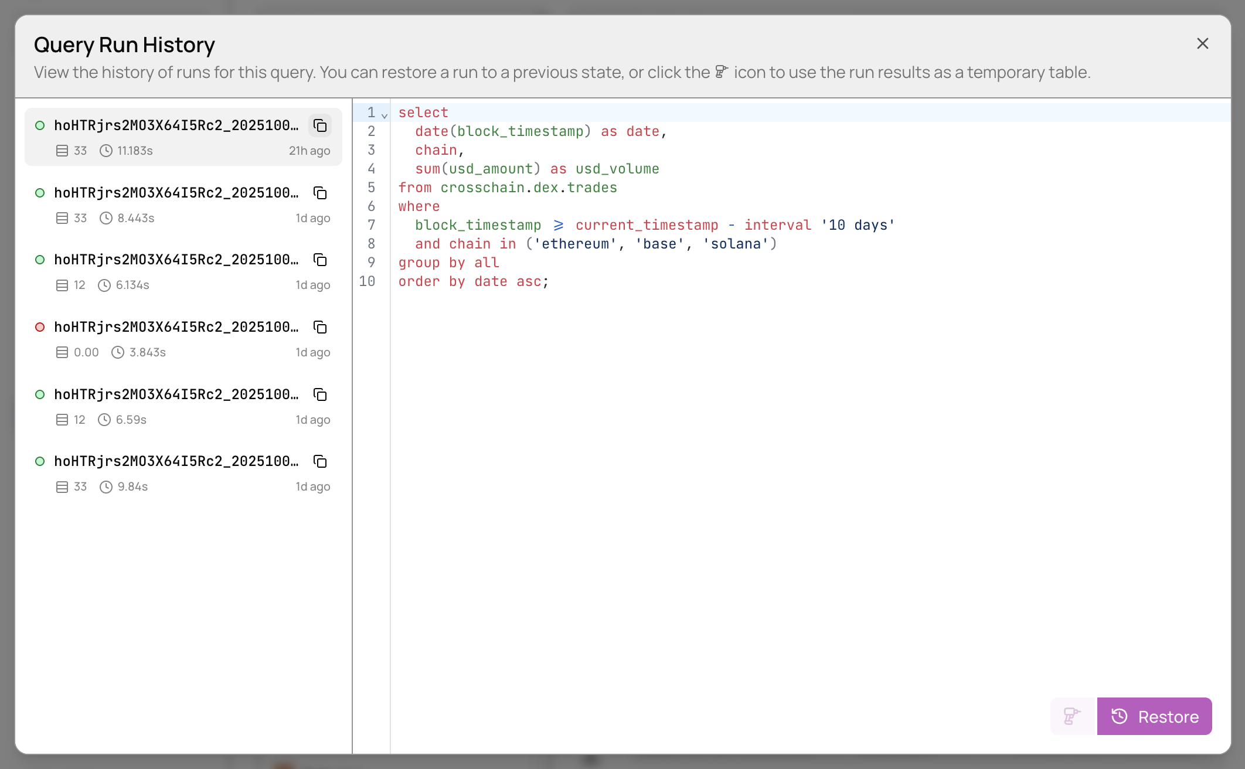Close the Query Run History dialog

tap(1202, 44)
